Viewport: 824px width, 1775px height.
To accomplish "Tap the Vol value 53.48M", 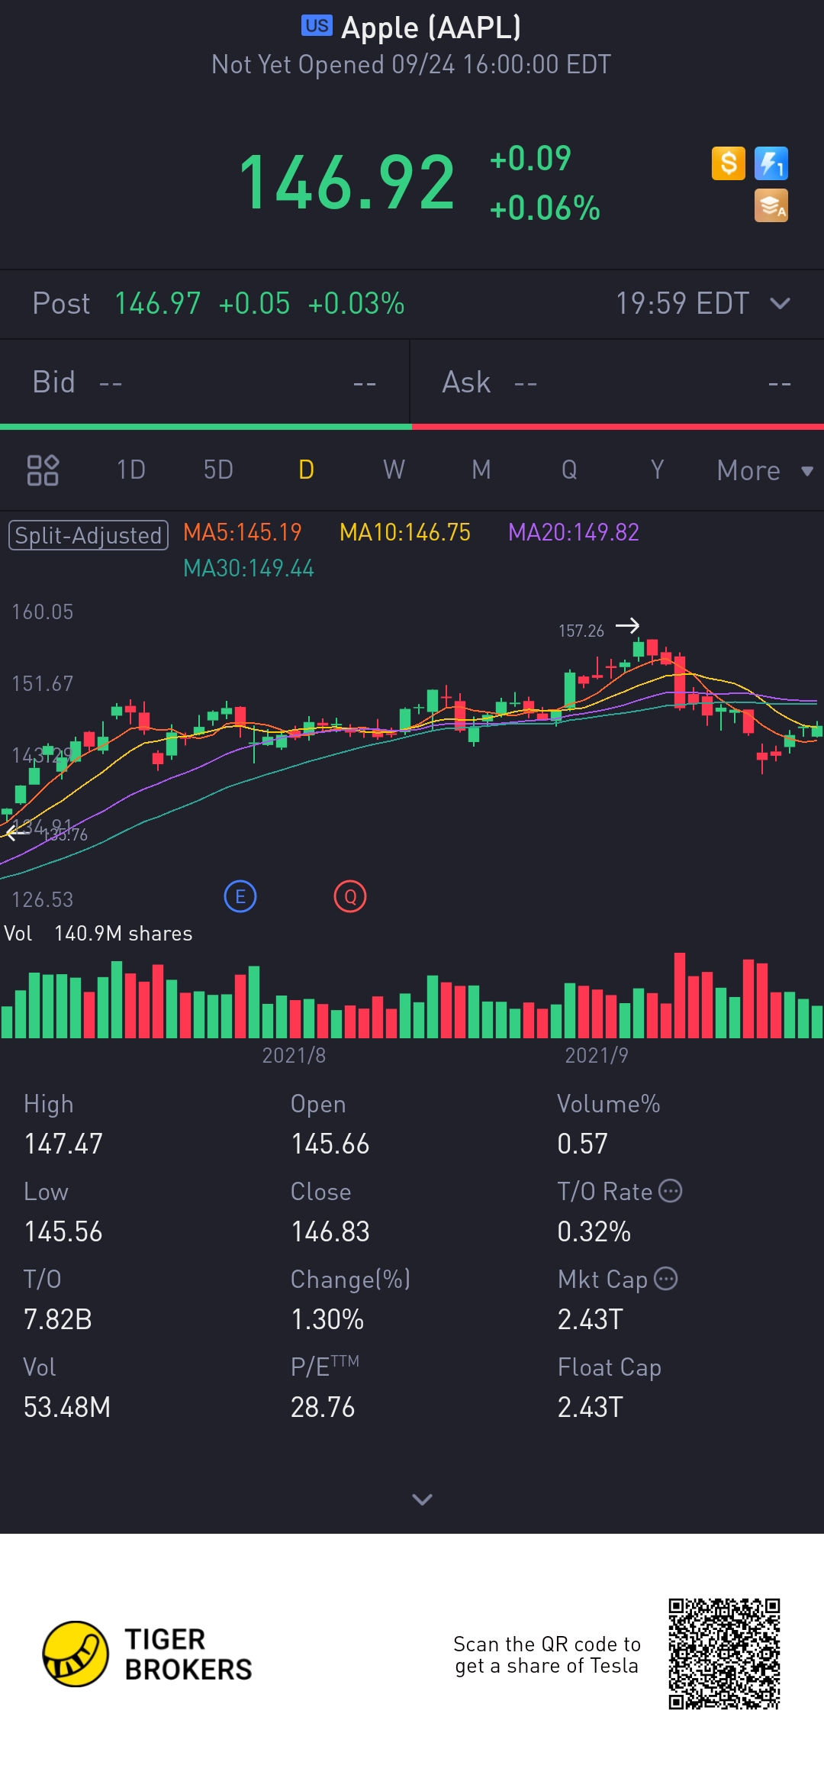I will [67, 1407].
